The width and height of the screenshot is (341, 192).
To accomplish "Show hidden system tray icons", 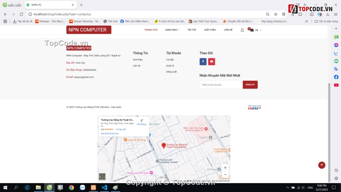I will click(288, 187).
